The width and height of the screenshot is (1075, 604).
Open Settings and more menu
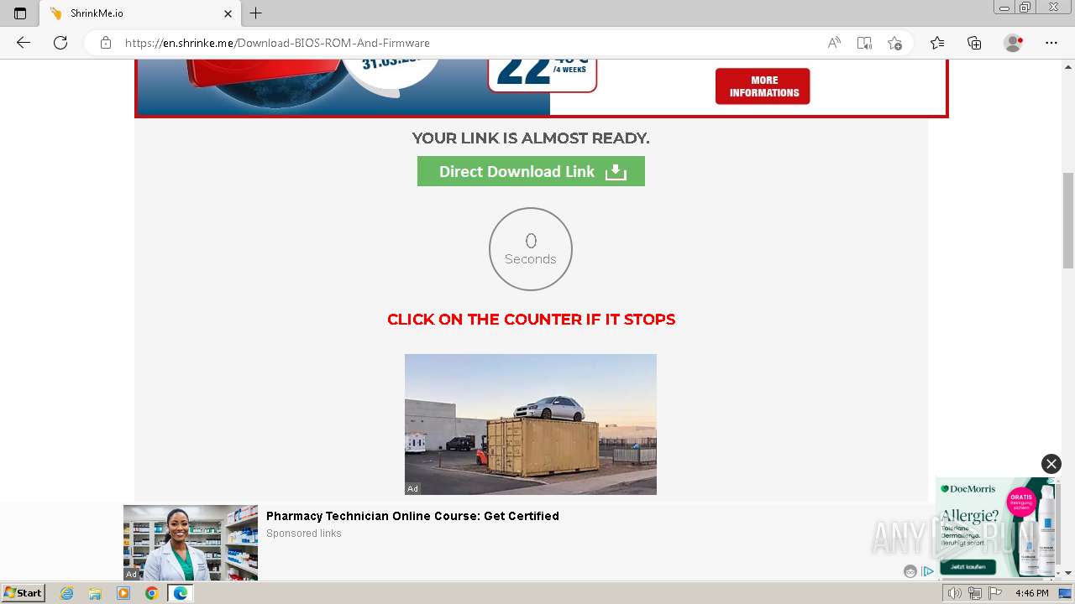coord(1051,43)
